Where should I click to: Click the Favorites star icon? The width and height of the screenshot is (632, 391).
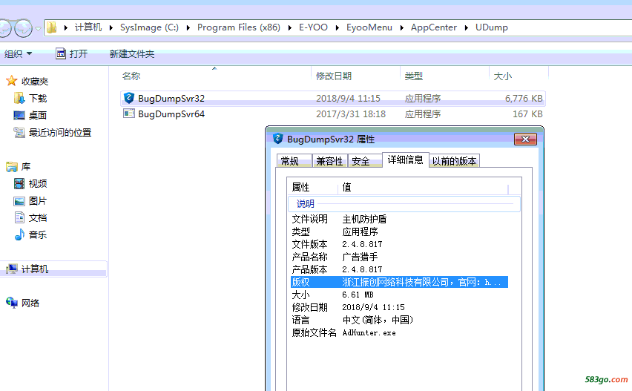[11, 81]
